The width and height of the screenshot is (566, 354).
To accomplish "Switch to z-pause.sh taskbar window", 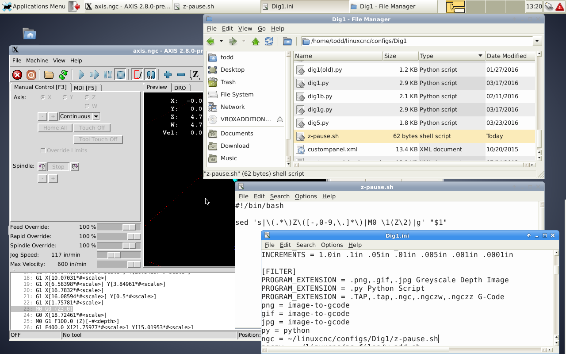I will (x=215, y=6).
